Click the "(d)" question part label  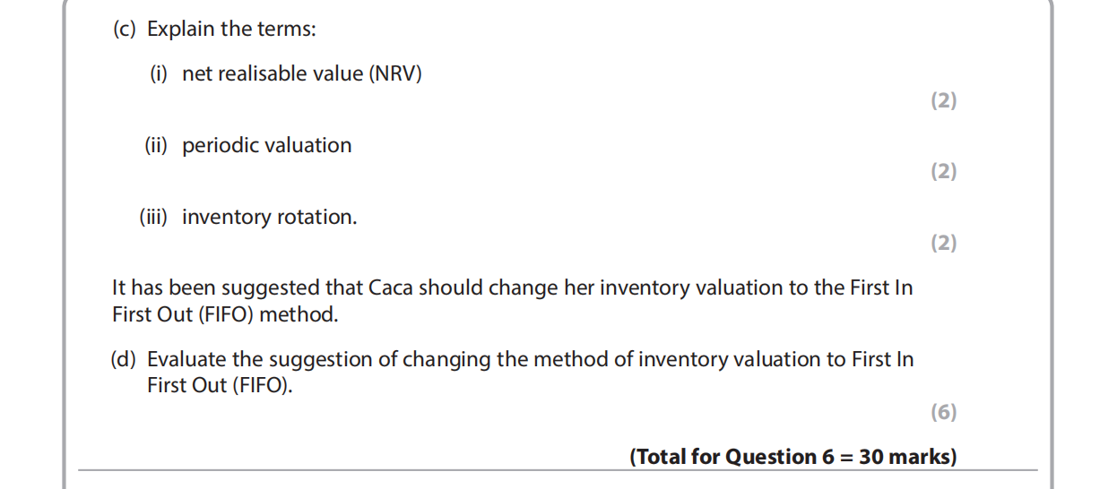124,359
